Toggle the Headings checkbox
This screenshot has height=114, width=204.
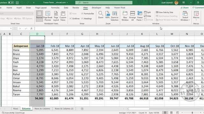point(82,18)
